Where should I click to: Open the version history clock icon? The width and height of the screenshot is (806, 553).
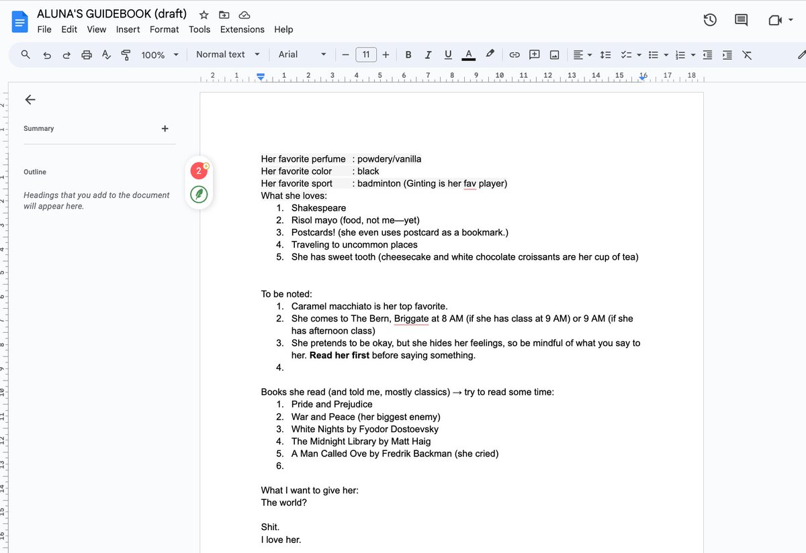(x=710, y=20)
